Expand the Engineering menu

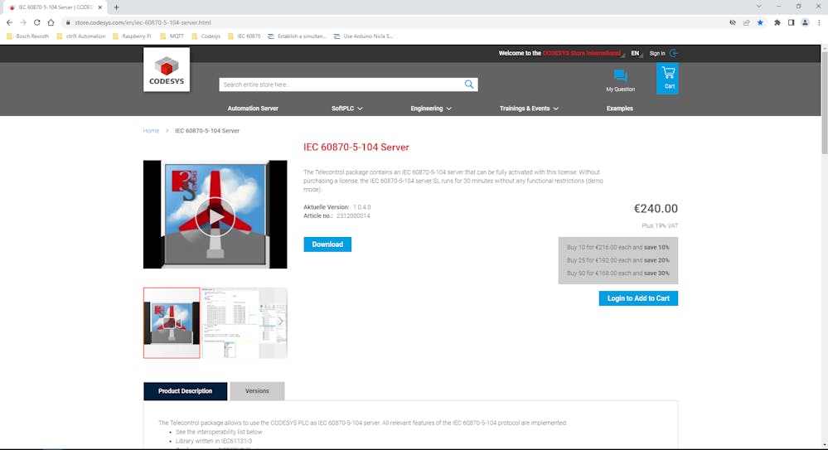(431, 109)
